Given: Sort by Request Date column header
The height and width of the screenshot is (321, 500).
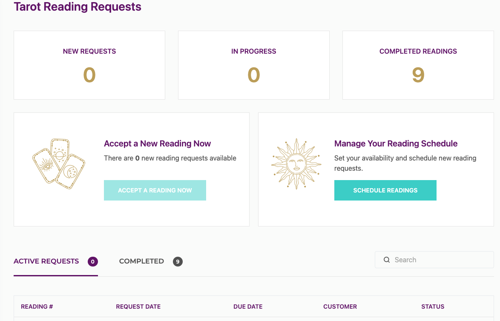Looking at the screenshot, I should [x=138, y=307].
